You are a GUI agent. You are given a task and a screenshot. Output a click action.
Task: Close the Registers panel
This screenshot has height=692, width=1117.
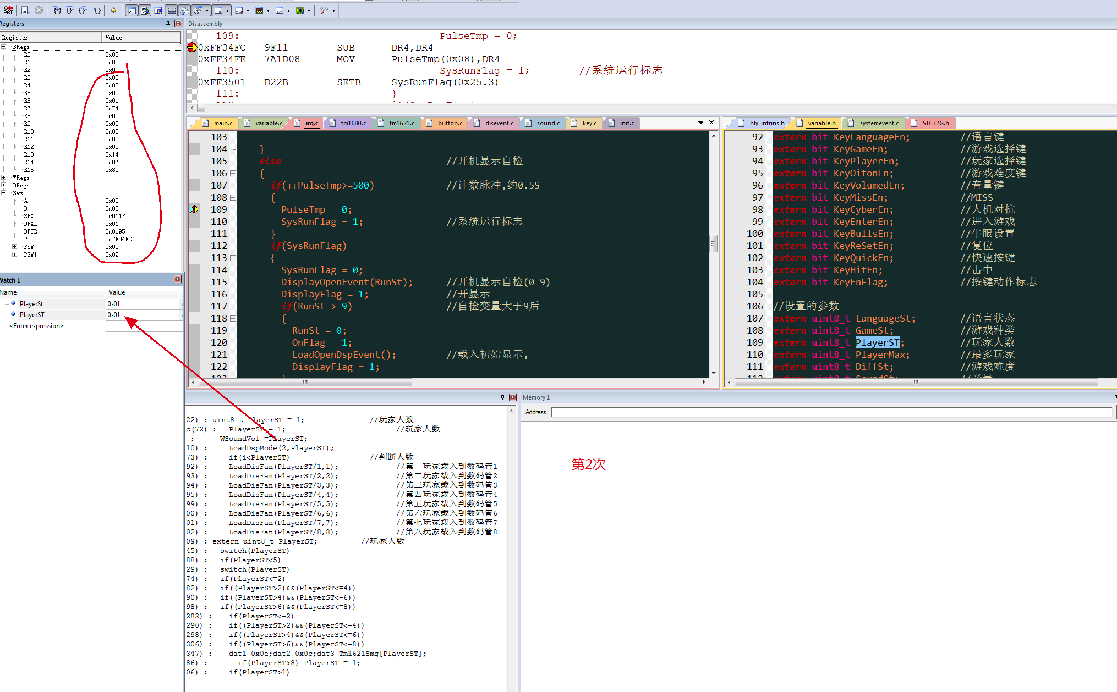178,24
